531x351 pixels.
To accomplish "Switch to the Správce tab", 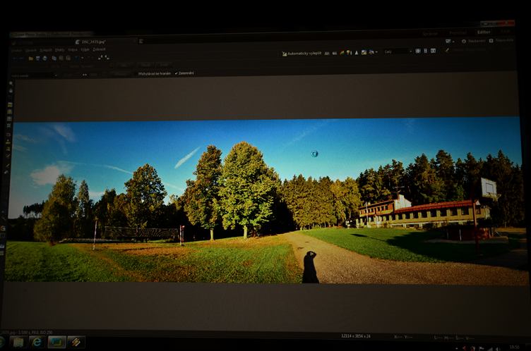I will click(x=430, y=33).
